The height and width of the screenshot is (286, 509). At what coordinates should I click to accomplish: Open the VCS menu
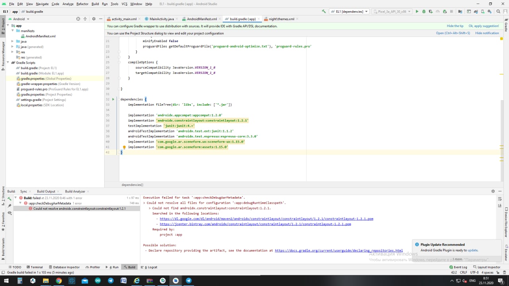pos(124,4)
